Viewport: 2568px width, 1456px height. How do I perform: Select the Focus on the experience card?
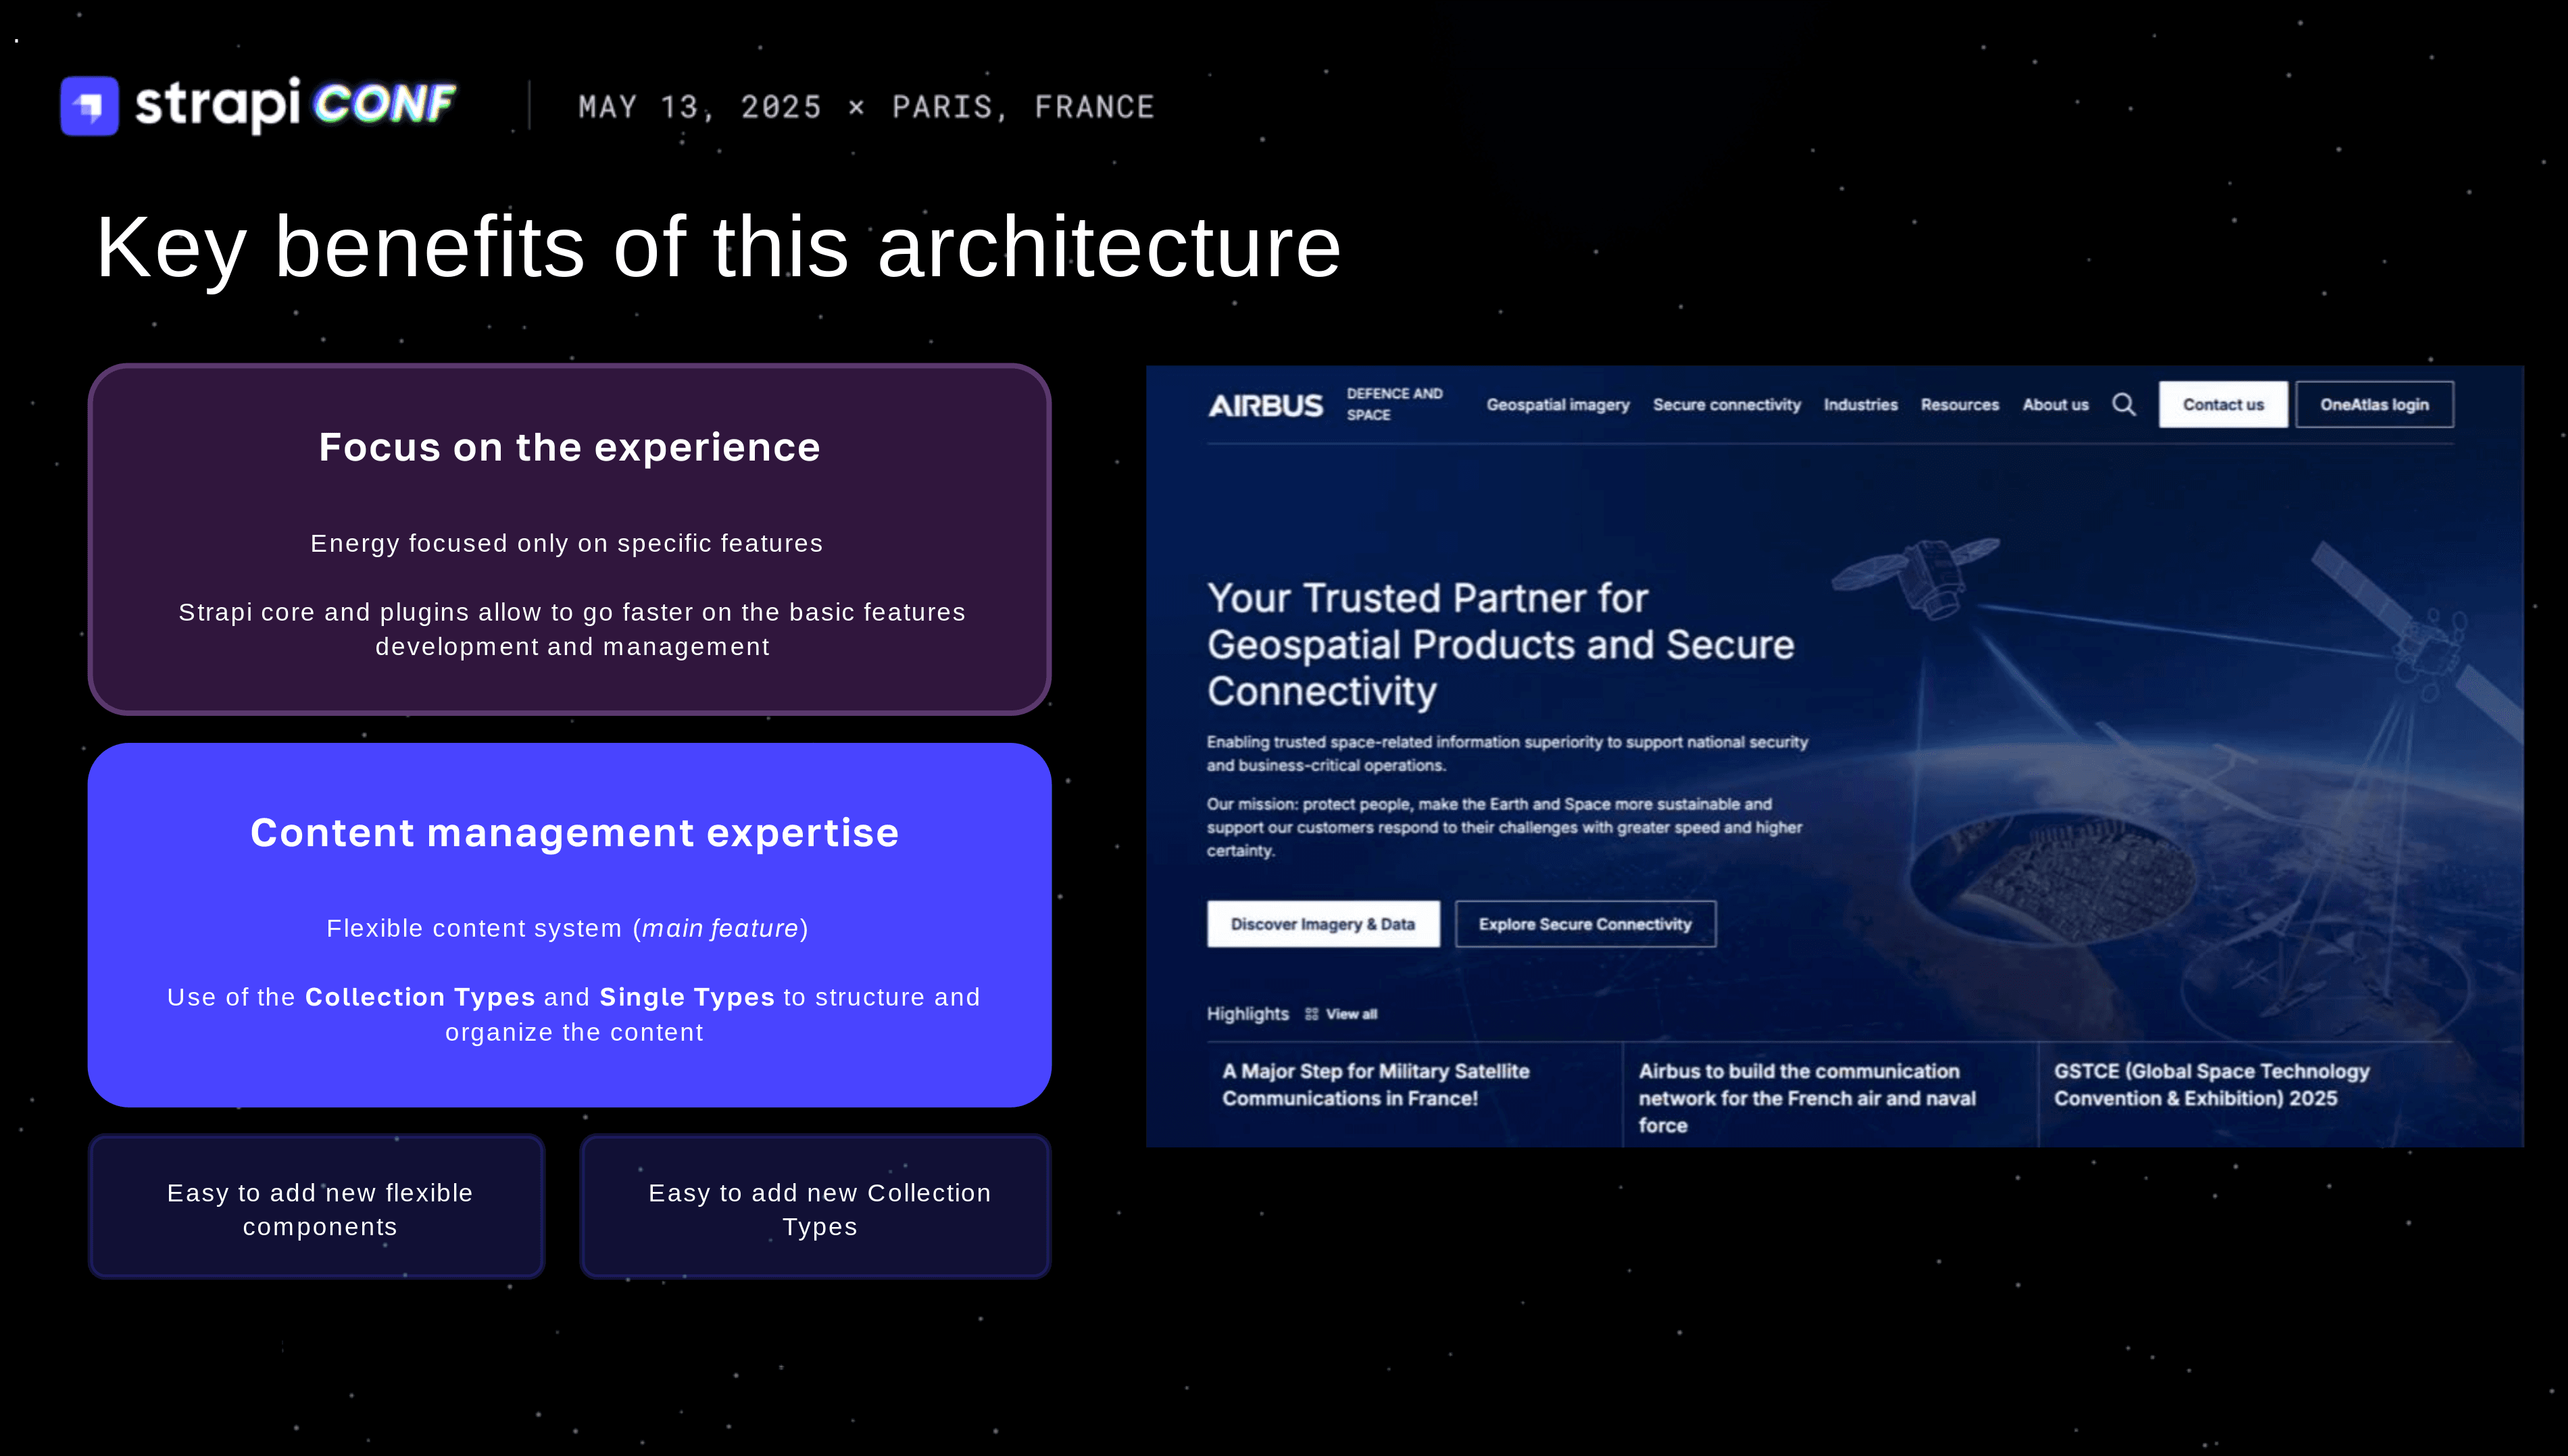[x=569, y=539]
